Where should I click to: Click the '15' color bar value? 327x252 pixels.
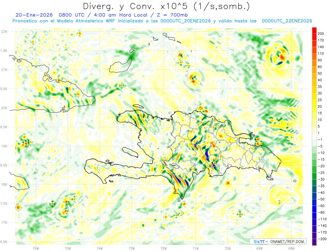pyautogui.click(x=320, y=113)
